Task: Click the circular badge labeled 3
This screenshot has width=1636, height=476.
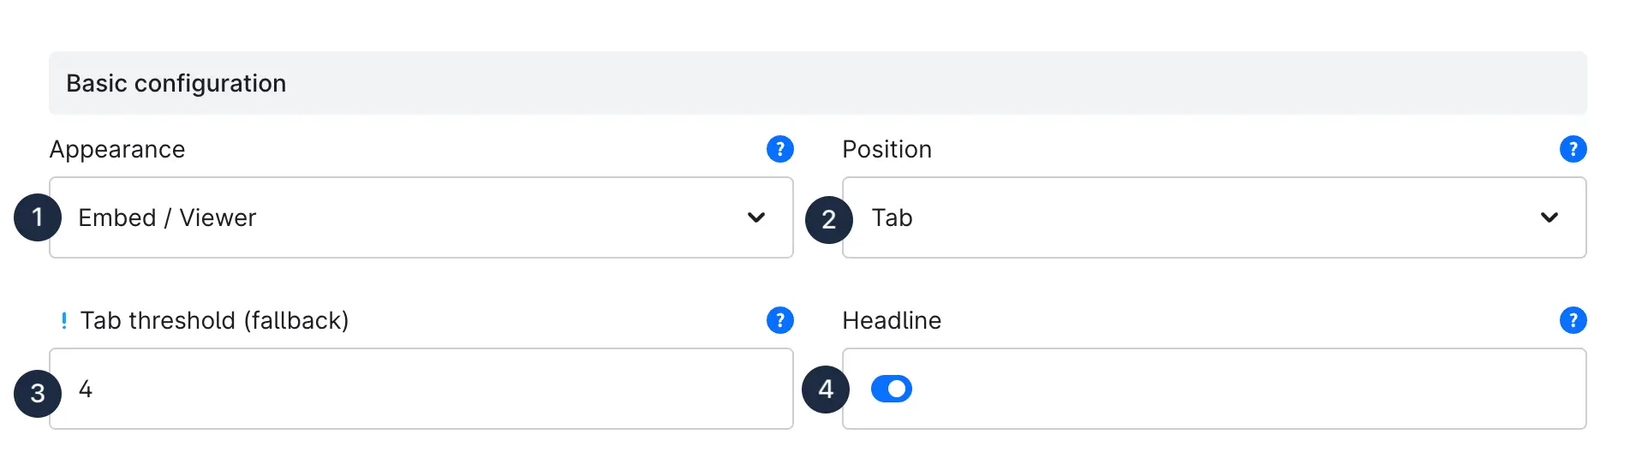Action: (38, 394)
